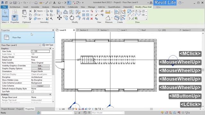This screenshot has width=205, height=115.
Task: Toggle Select Links icon in status bar
Action: click(x=162, y=113)
